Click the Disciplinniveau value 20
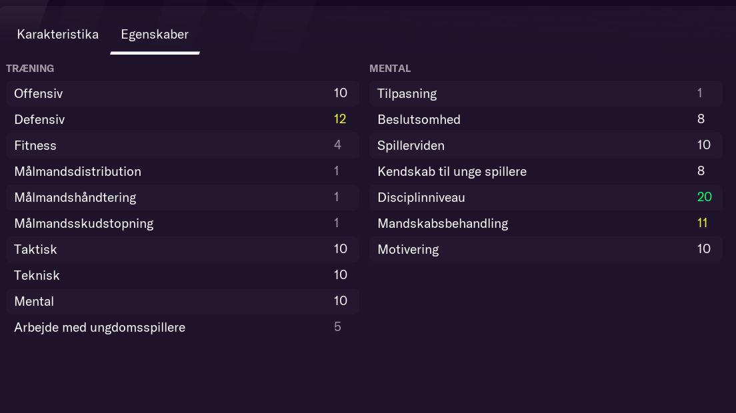This screenshot has height=413, width=736. pos(704,197)
